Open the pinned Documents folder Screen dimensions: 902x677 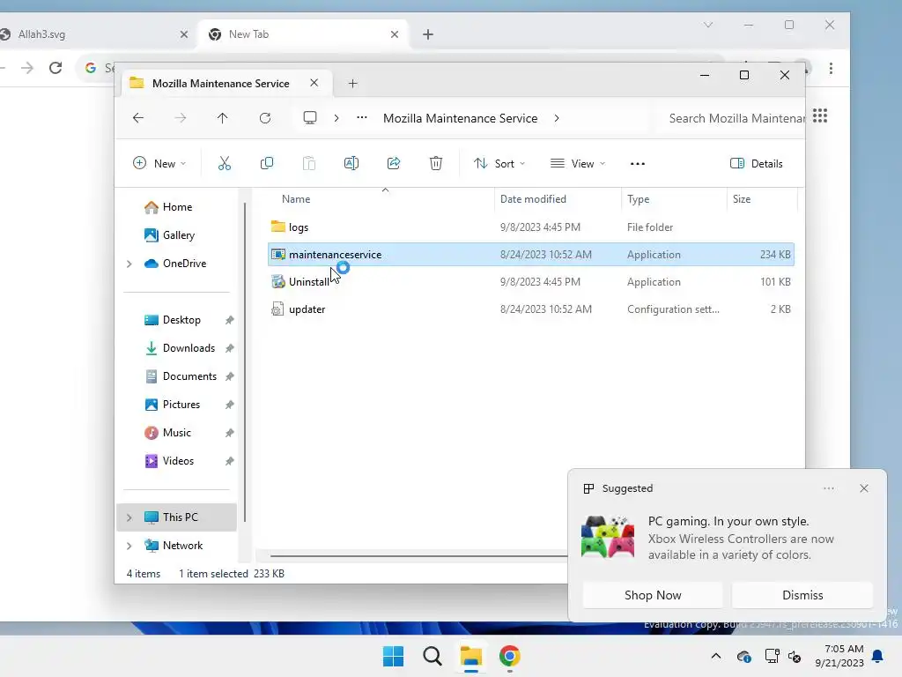click(x=189, y=376)
